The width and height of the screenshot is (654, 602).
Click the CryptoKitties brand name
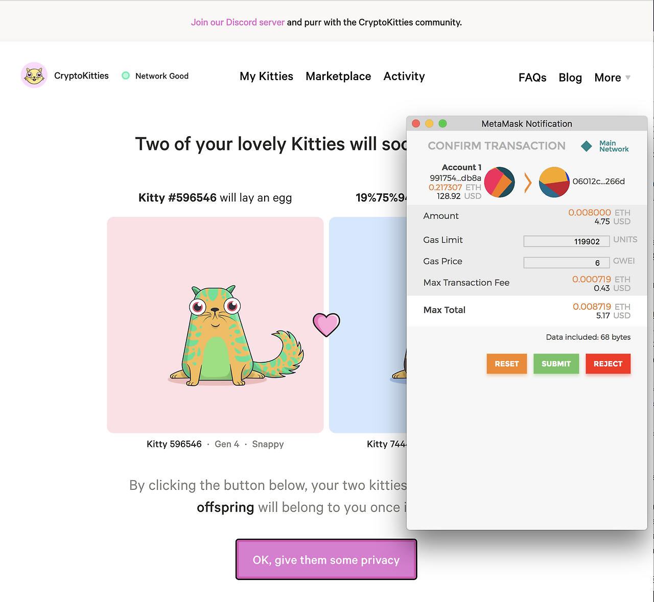pos(81,76)
